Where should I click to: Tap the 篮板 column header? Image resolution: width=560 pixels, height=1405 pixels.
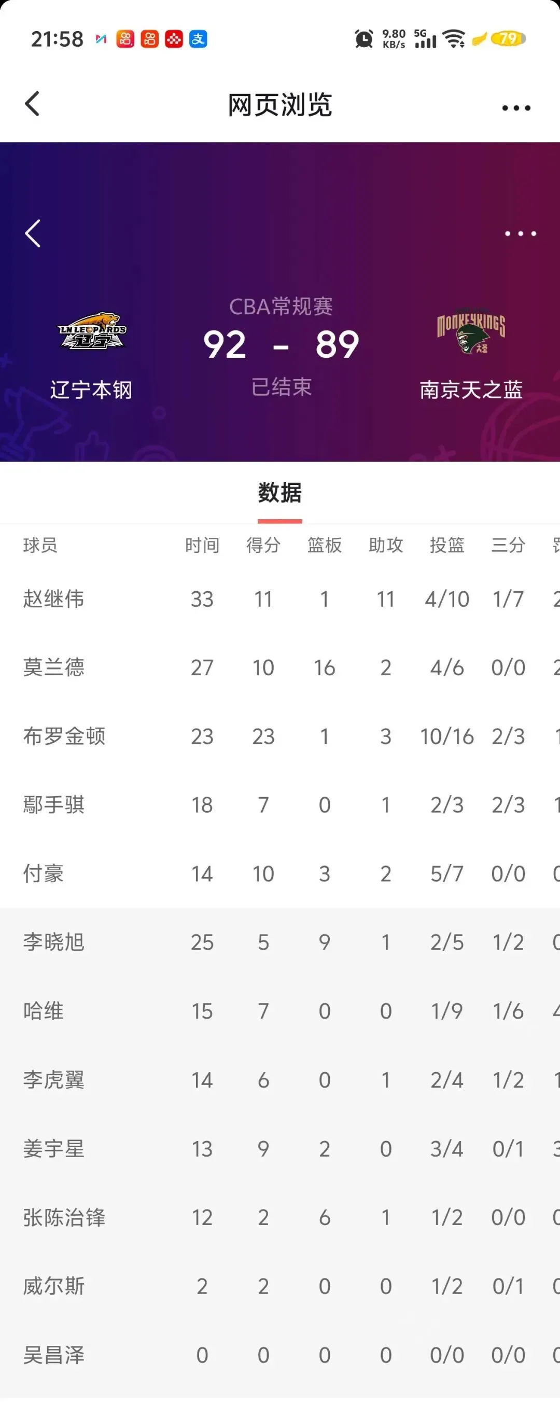(x=325, y=545)
